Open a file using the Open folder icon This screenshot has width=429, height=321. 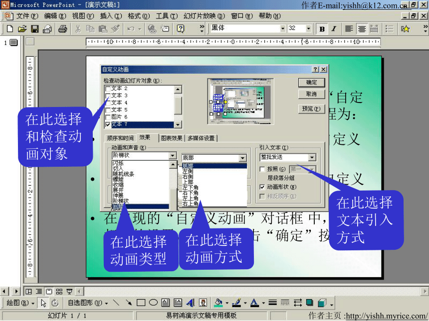[x=22, y=29]
